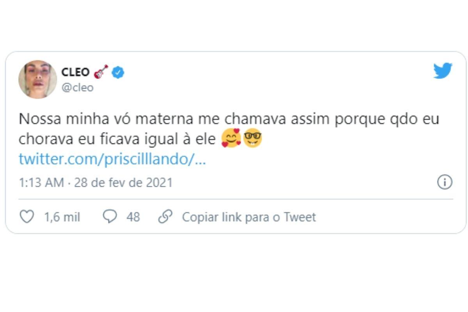The width and height of the screenshot is (468, 312).
Task: Open the tweet info circle icon
Action: point(445,182)
